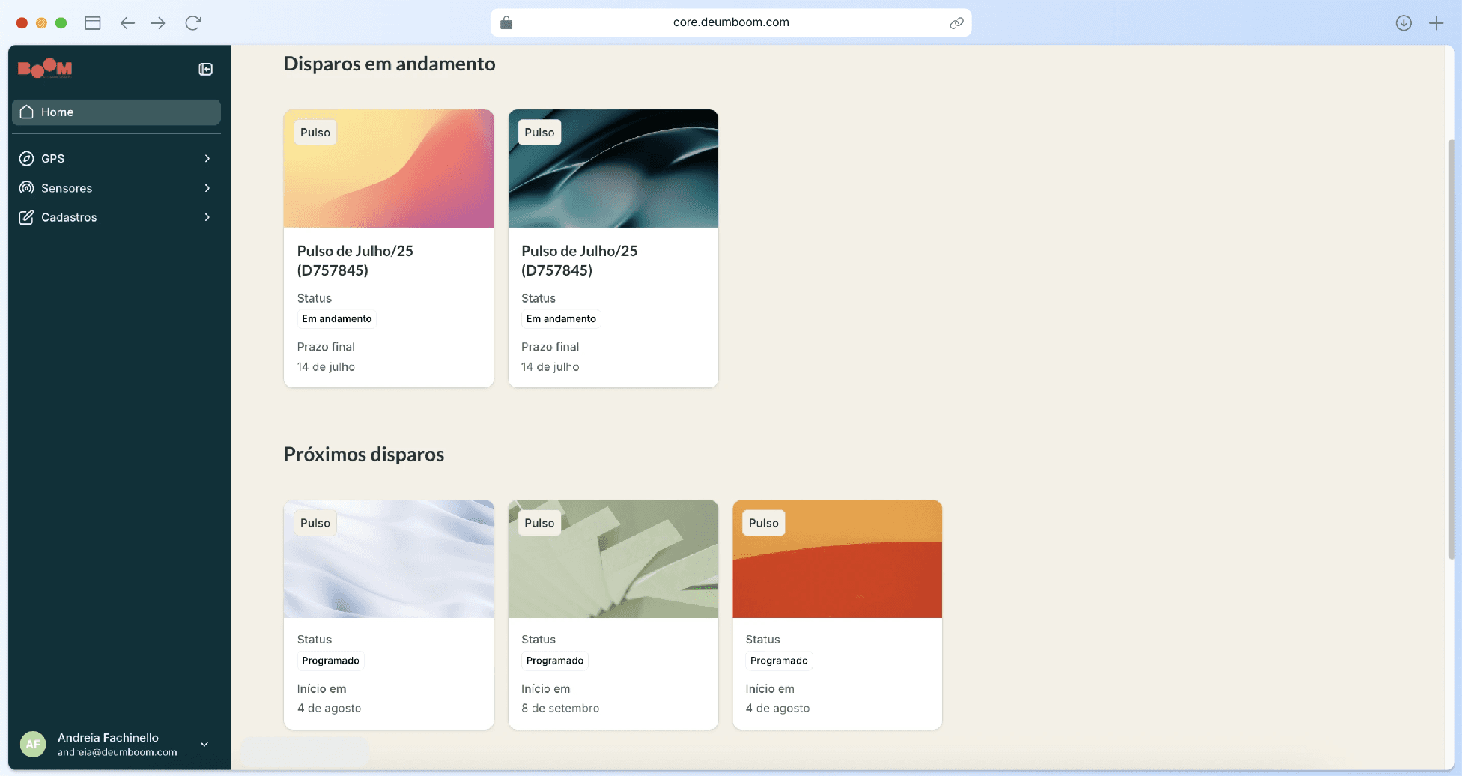
Task: Click the andreia@deumboom.com email text
Action: coord(118,752)
